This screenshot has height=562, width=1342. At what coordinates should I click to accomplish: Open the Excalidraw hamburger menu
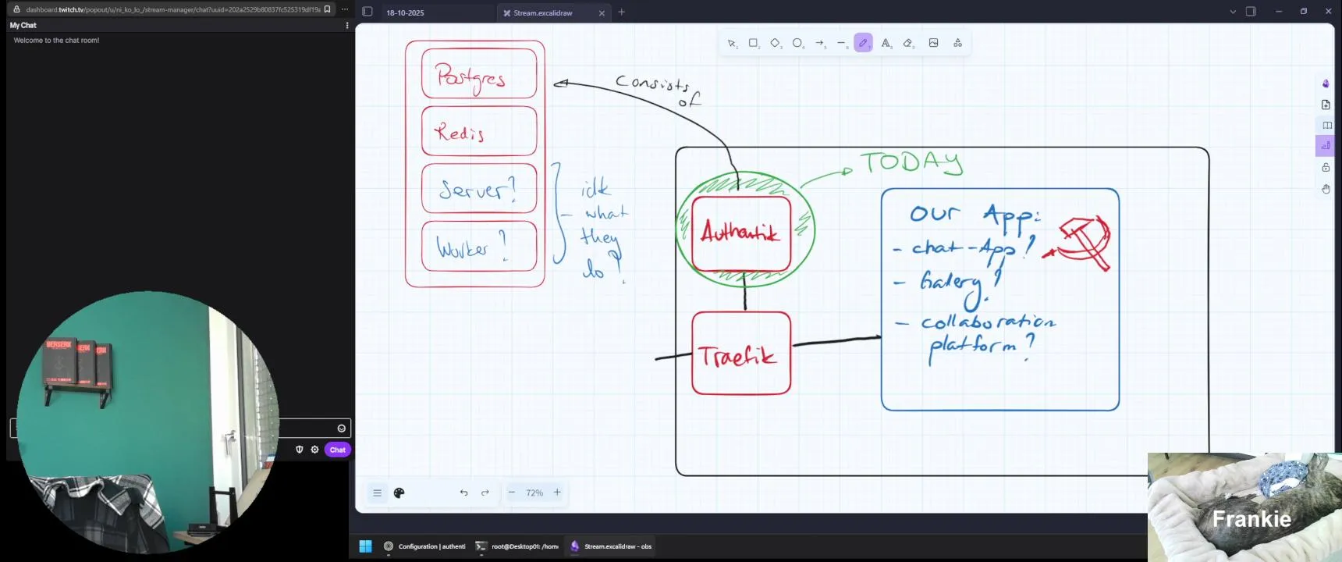point(377,493)
